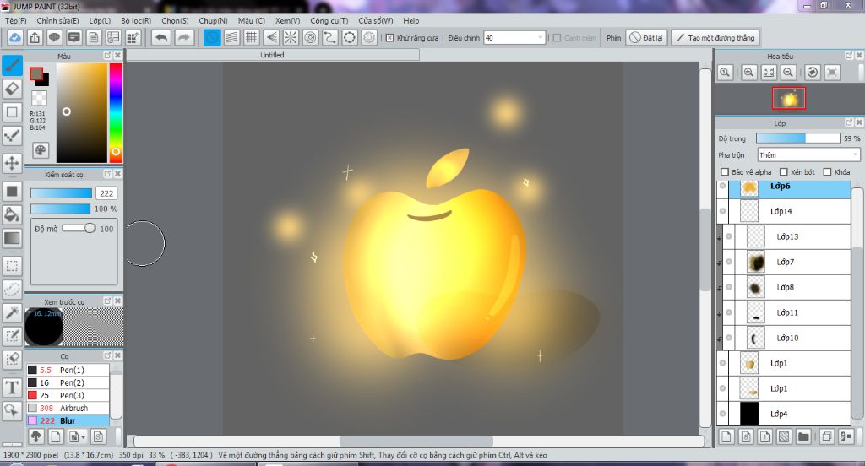Enable radial snap guide
865x466 pixels.
pyautogui.click(x=291, y=37)
